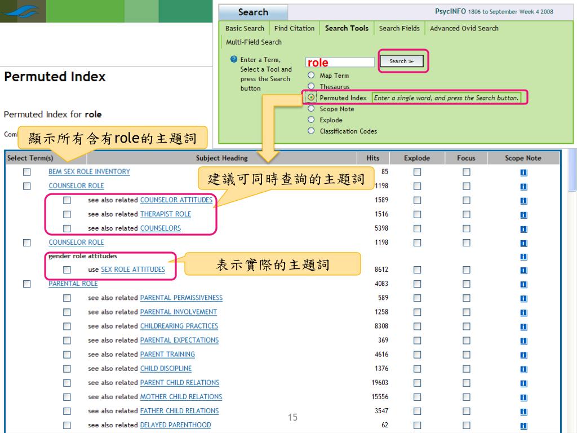Open BEM SEX ROLE INVENTORY heading link
The height and width of the screenshot is (433, 577).
tap(90, 171)
